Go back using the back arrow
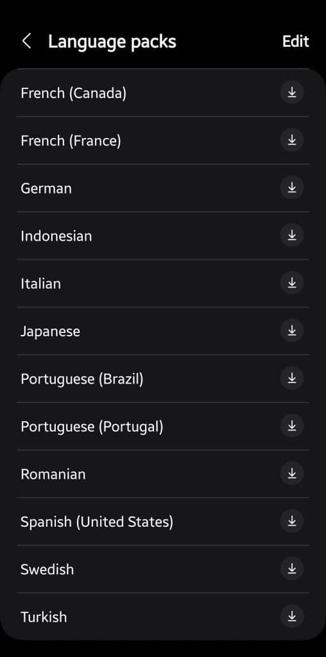Screen dimensions: 326x657 (x=26, y=42)
